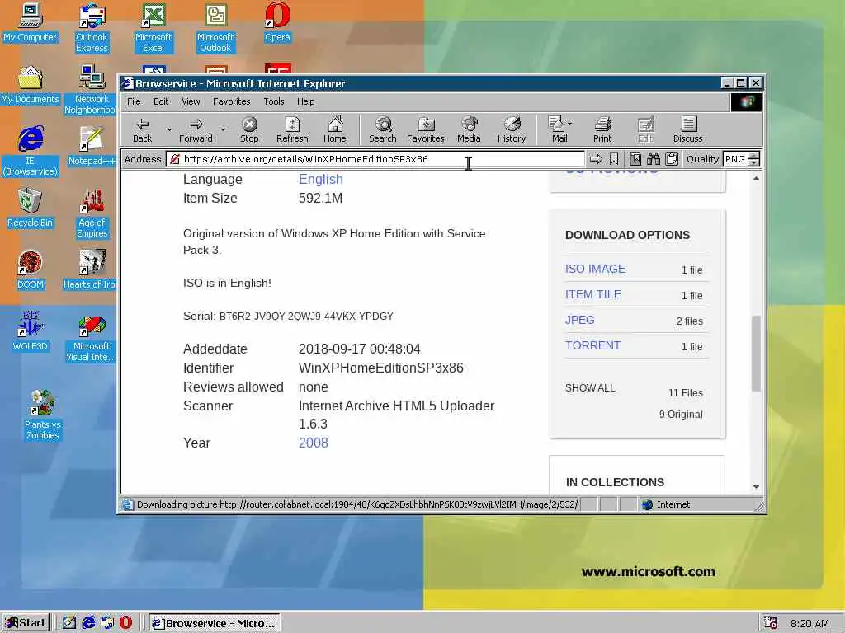Viewport: 845px width, 633px height.
Task: Open the Edit menu
Action: pyautogui.click(x=161, y=101)
